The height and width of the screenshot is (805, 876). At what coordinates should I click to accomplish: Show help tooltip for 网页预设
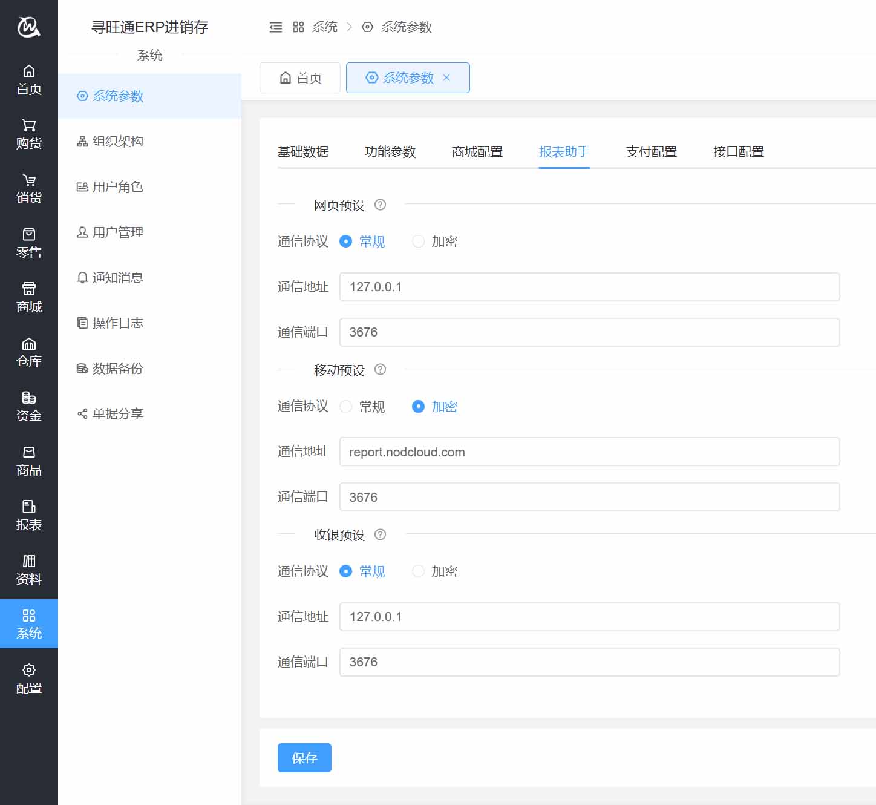point(380,205)
